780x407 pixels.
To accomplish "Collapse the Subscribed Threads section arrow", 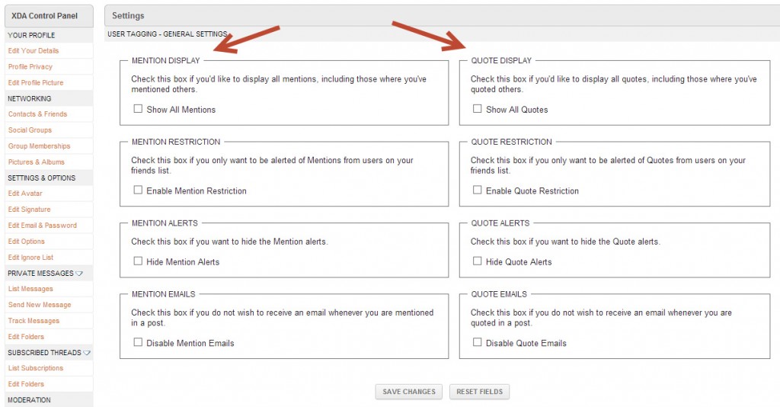I will [x=87, y=353].
